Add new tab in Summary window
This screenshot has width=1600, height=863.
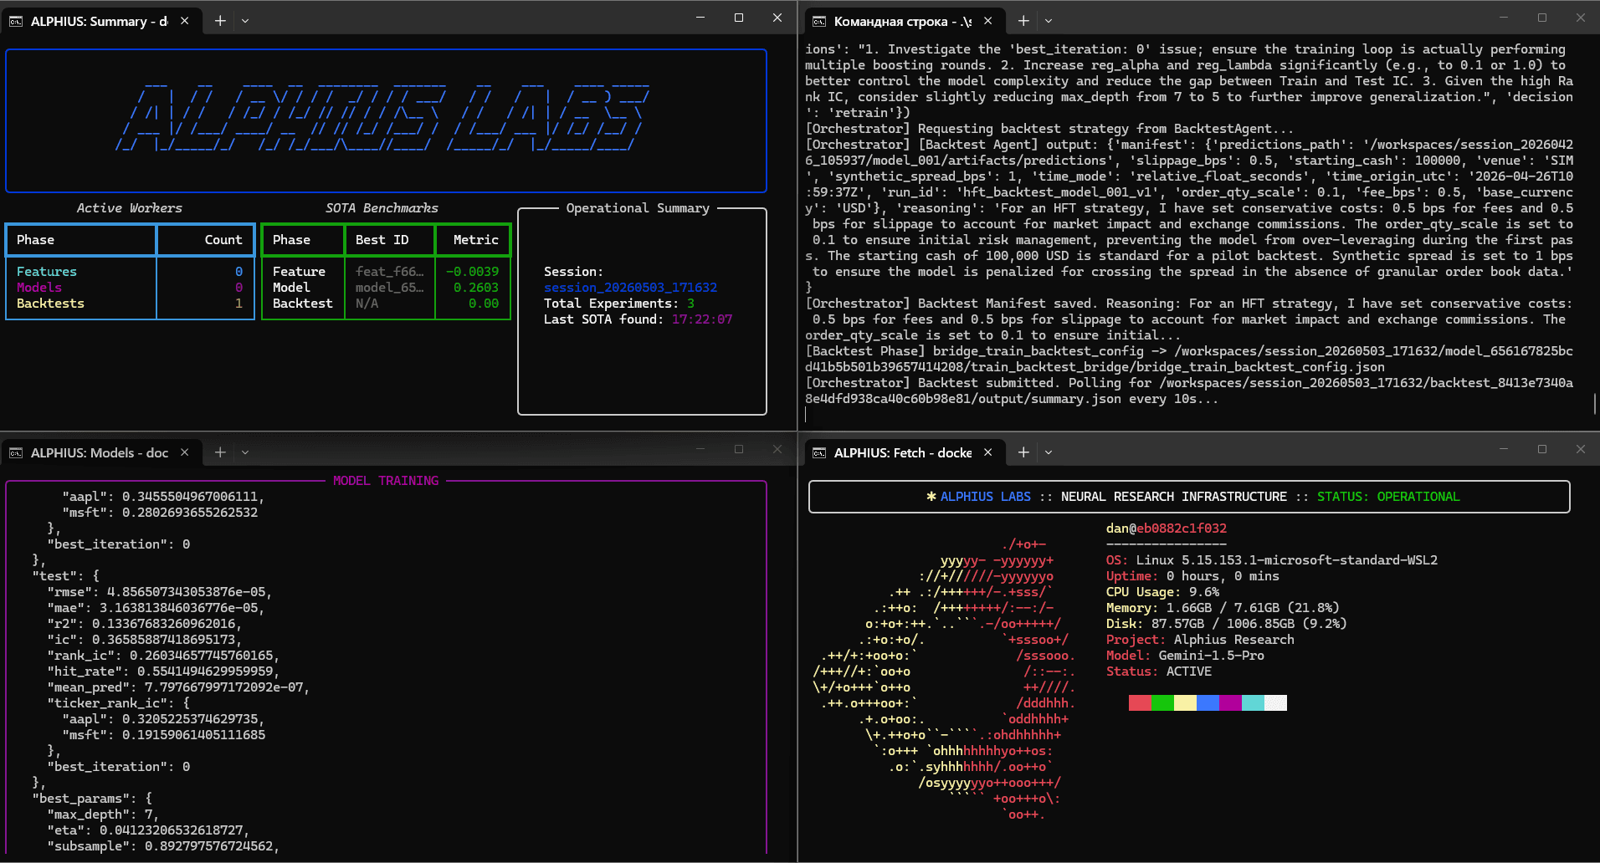point(220,21)
